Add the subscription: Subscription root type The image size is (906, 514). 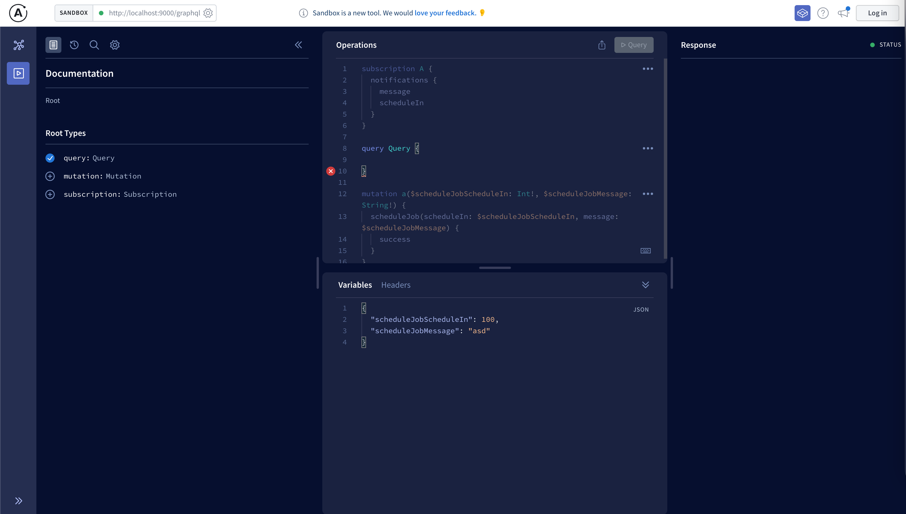(x=50, y=194)
